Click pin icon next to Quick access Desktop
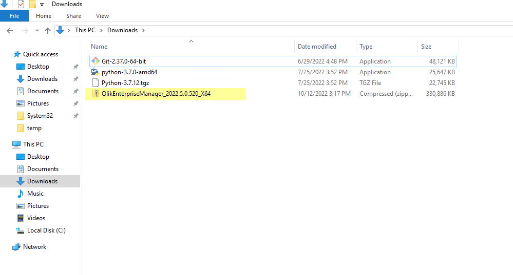Screen dimensions: 513x275 (75, 67)
